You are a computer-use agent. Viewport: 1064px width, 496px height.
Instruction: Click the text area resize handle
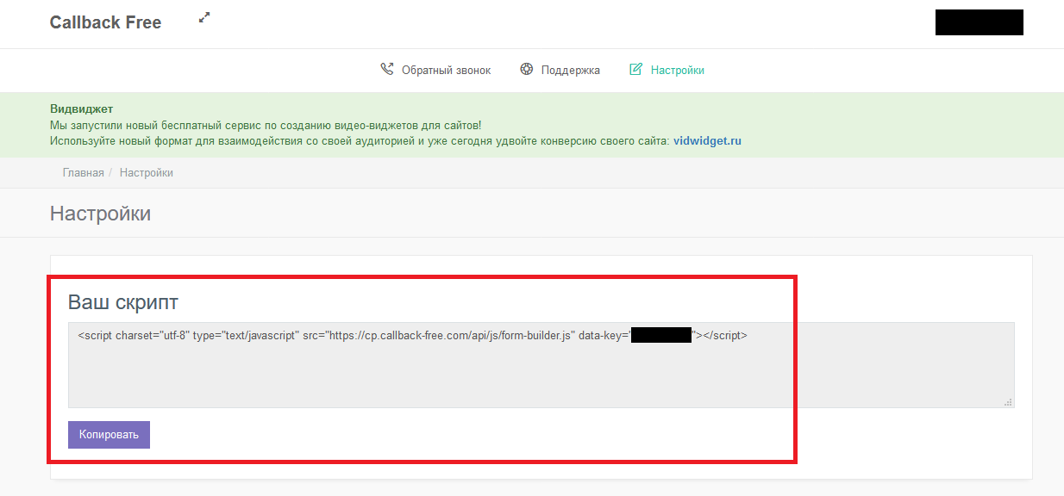(x=1008, y=402)
